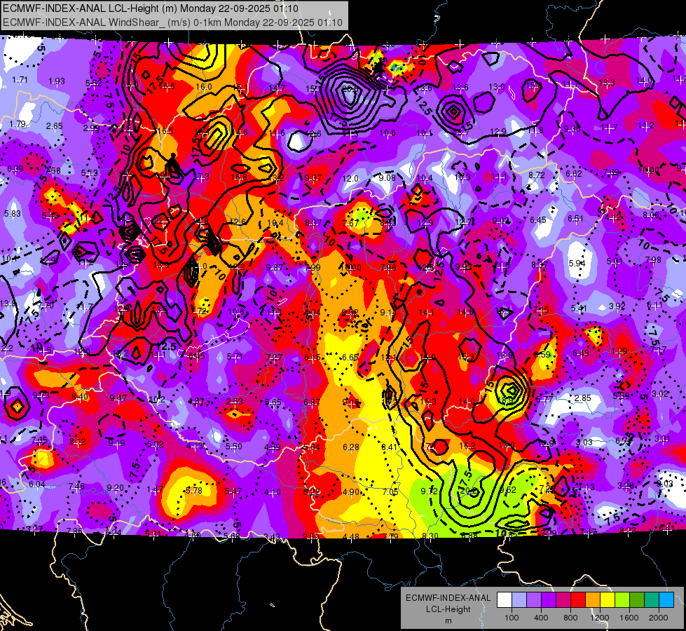
Task: Click the 8.41 wind shear value
Action: click(390, 447)
